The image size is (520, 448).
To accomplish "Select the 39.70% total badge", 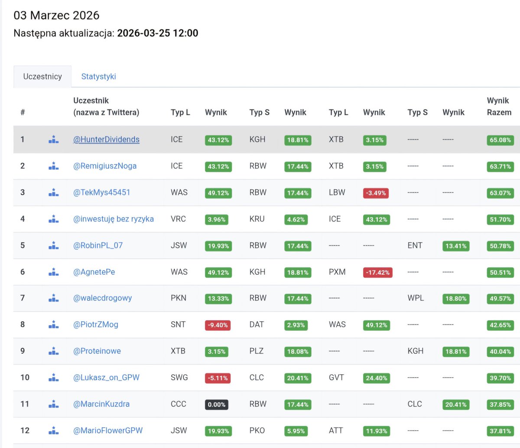I will click(500, 378).
